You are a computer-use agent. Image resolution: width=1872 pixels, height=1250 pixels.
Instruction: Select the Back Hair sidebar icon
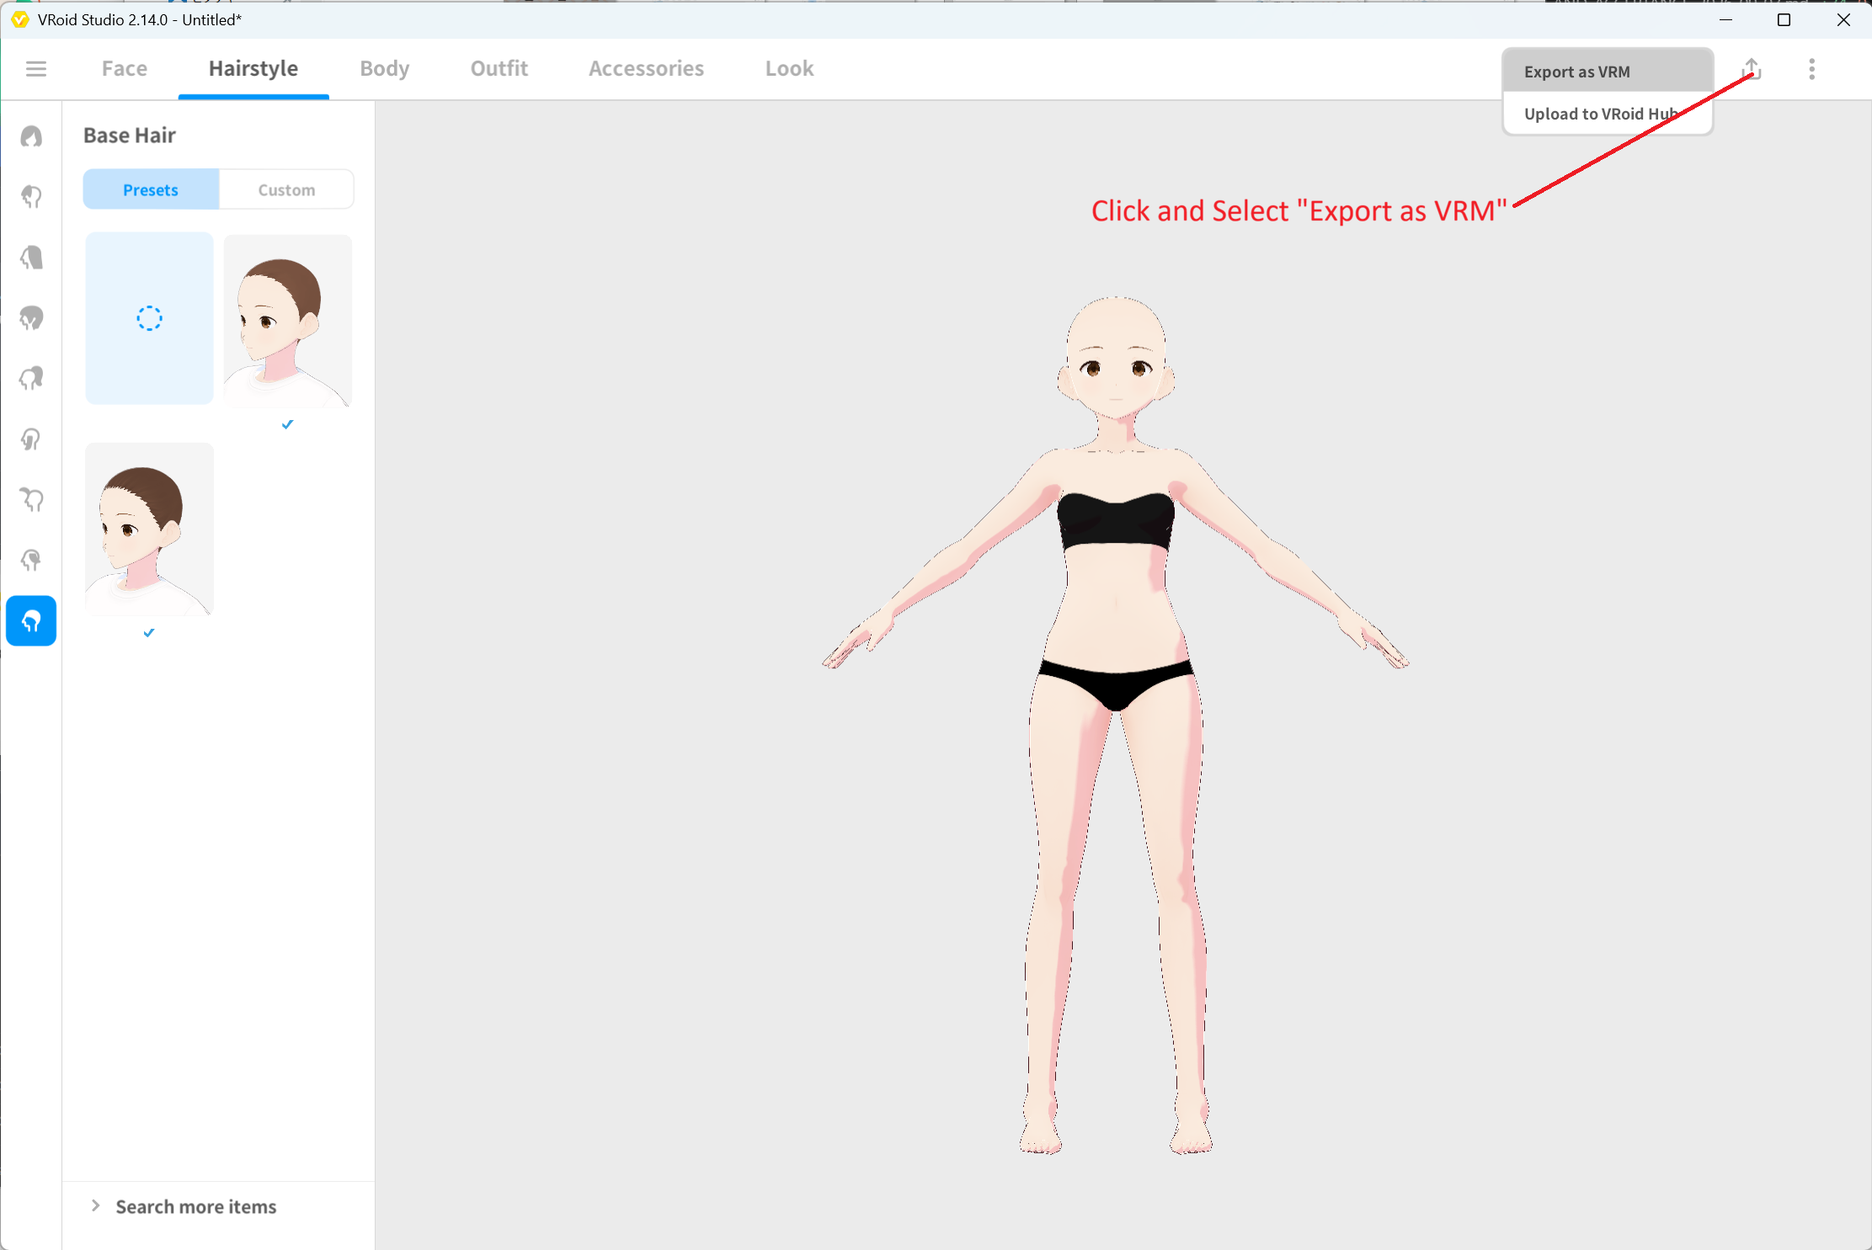(31, 258)
